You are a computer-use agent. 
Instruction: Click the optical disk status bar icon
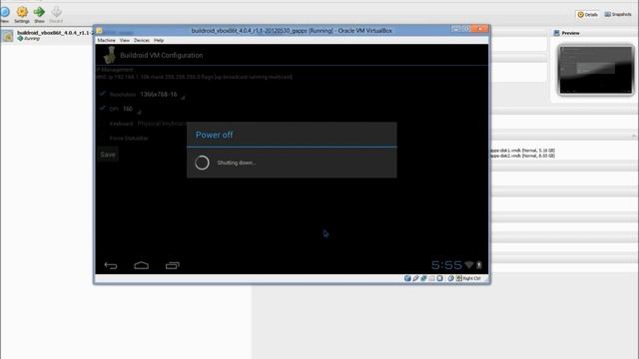click(x=407, y=278)
